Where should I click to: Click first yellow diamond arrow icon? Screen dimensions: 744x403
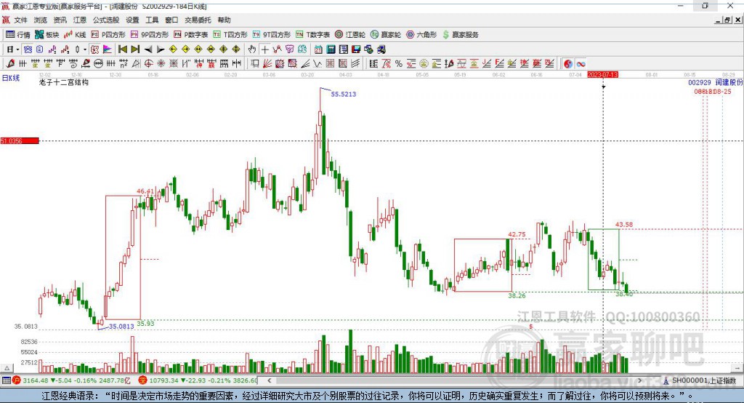pos(173,49)
